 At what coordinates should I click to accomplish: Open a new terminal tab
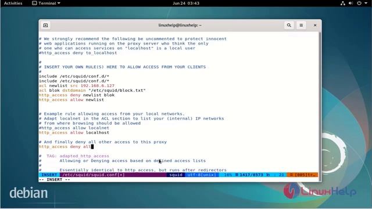45,25
